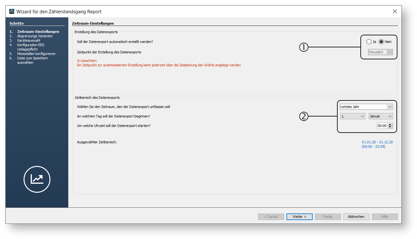The width and height of the screenshot is (417, 239).
Task: Go to step 'Zeitraum-Einstellungen'
Action: pos(38,32)
